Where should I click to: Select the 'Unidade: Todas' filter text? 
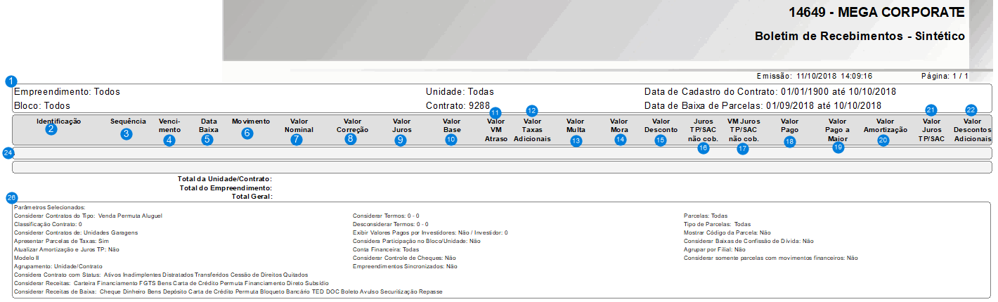[460, 92]
